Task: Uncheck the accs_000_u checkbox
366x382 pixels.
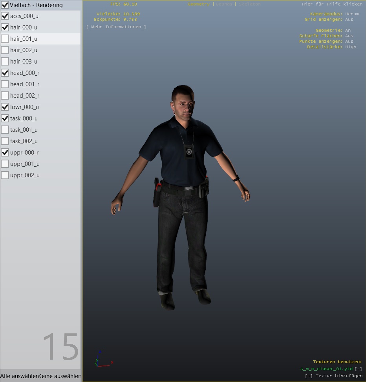Action: point(5,16)
